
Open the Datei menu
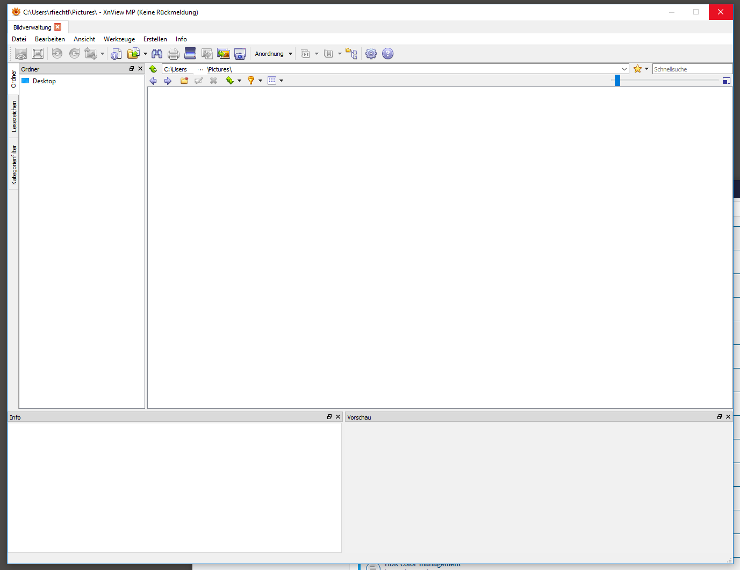tap(19, 39)
